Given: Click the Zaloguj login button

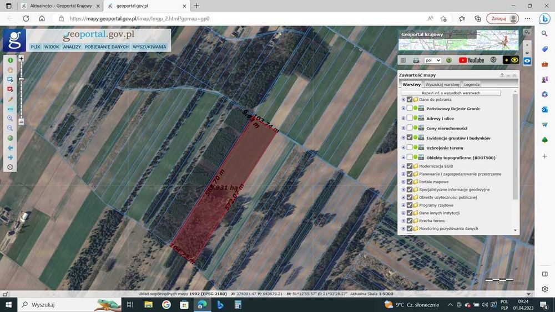Looking at the screenshot, I should tap(502, 18).
